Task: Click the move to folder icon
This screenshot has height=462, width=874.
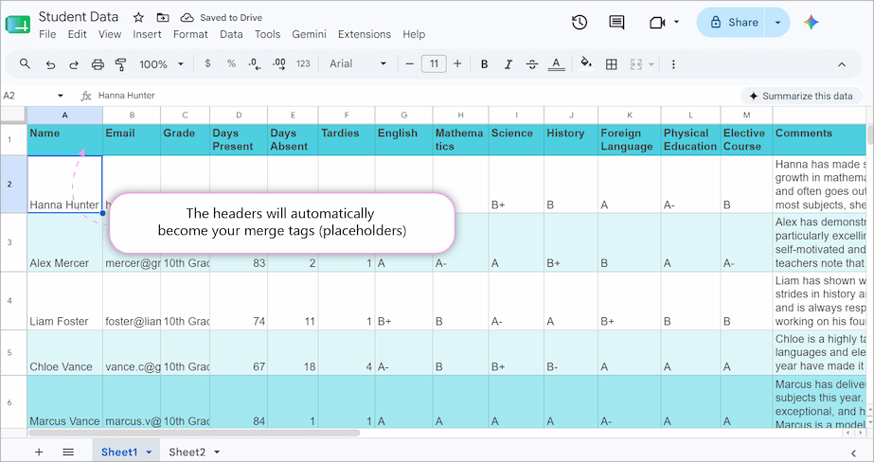Action: (x=163, y=17)
